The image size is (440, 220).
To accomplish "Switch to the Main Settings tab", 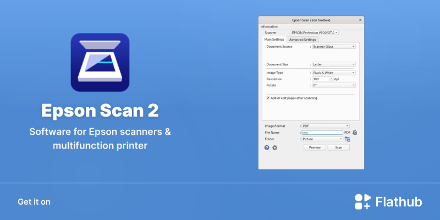I will (x=274, y=40).
